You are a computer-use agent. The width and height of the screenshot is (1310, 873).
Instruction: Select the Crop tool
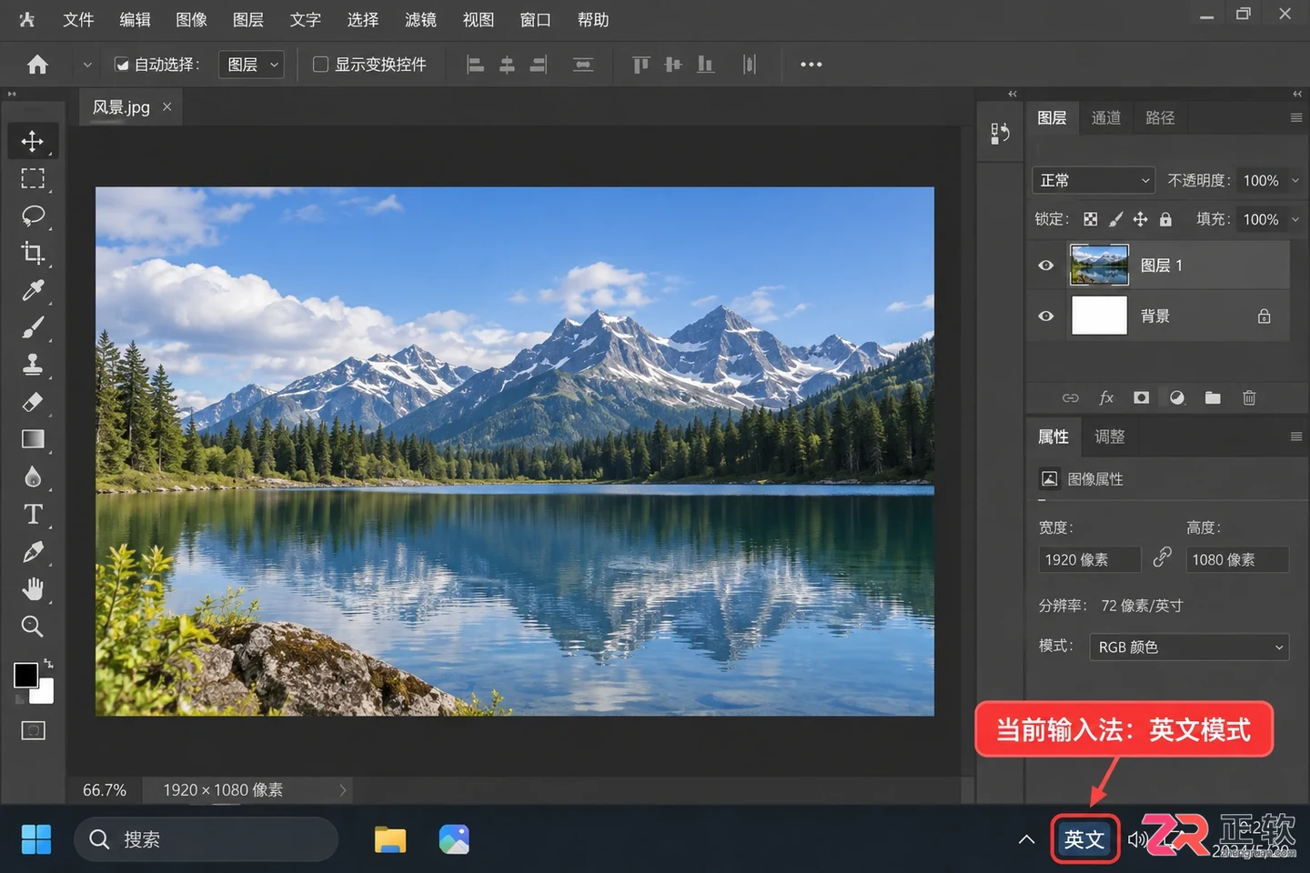click(33, 253)
